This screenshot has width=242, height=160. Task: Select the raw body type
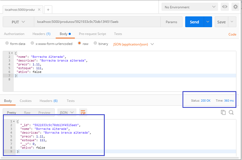click(x=79, y=43)
